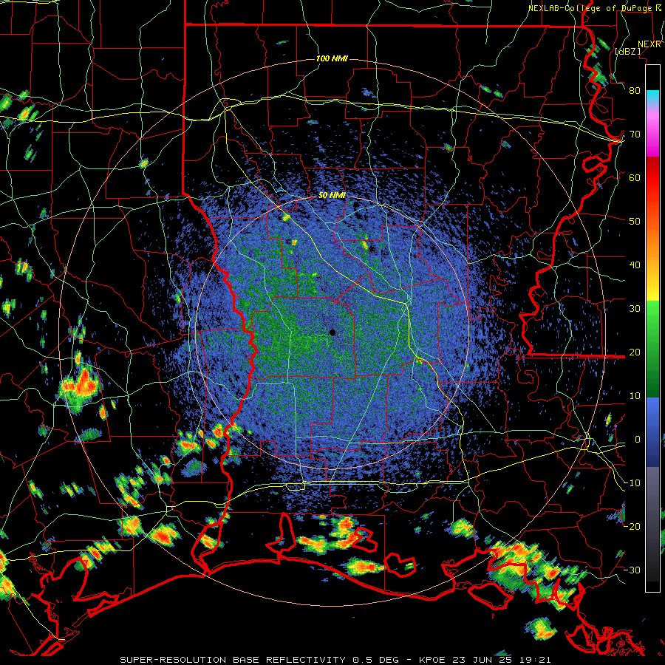Click the 50 value on the dBZ scale
This screenshot has width=665, height=665.
[x=635, y=222]
